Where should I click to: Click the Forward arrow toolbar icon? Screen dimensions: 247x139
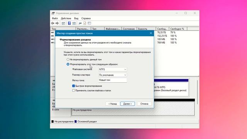pyautogui.click(x=57, y=23)
